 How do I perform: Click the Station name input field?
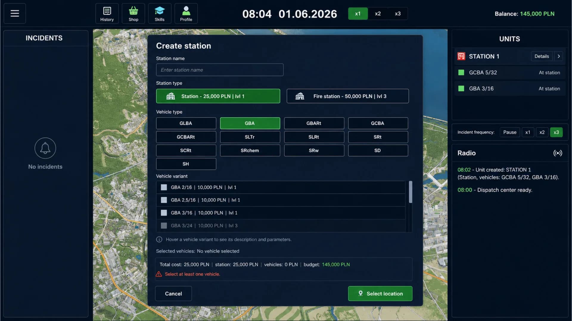click(220, 70)
